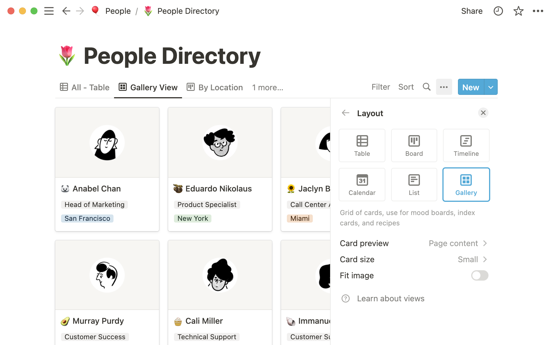The image size is (553, 345).
Task: Expand the Card preview options
Action: [x=458, y=243]
